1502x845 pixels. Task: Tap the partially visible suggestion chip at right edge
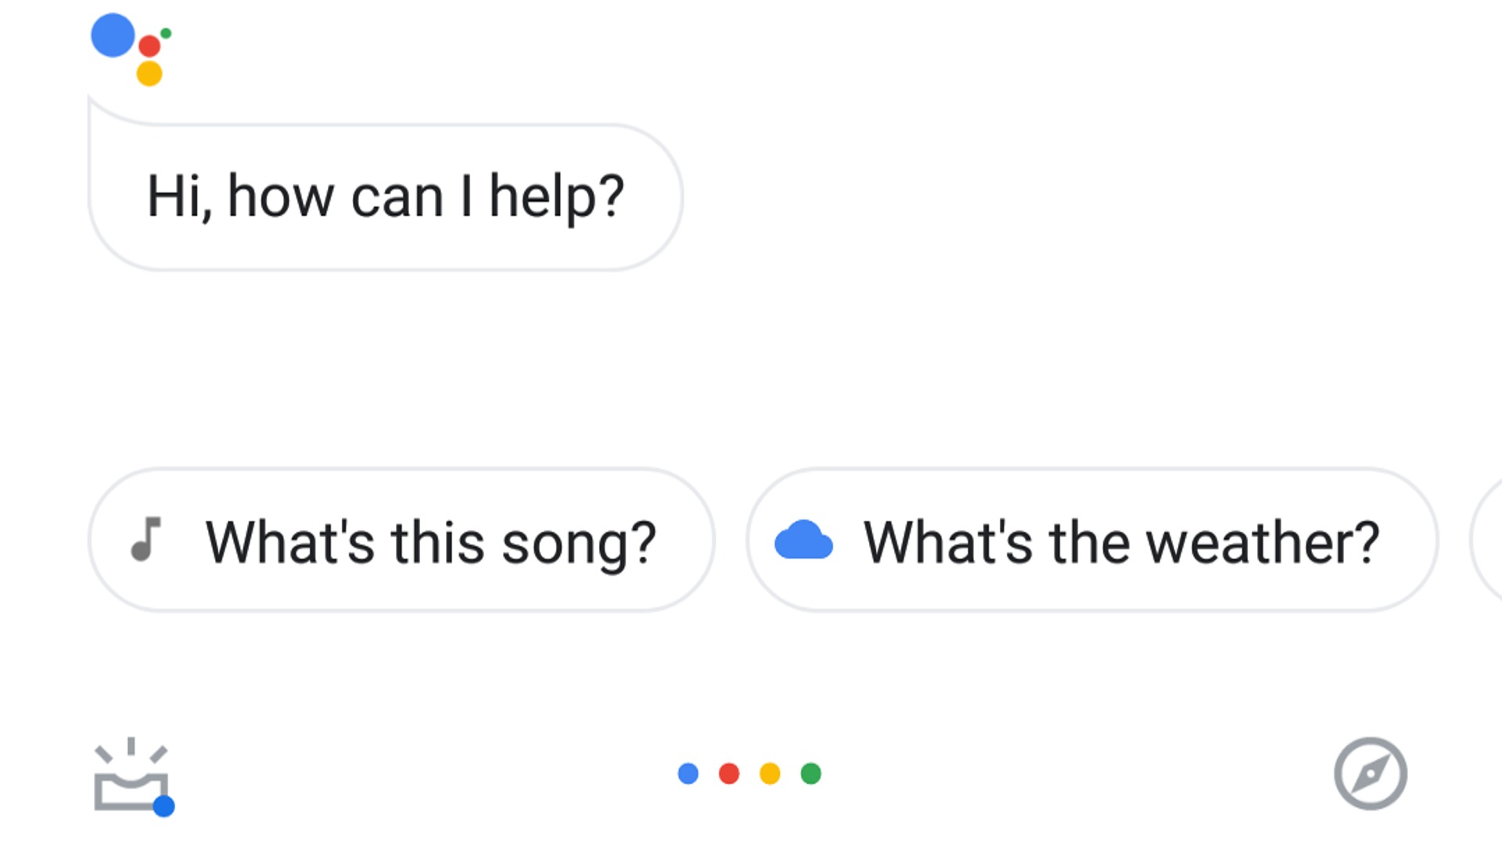[1489, 540]
